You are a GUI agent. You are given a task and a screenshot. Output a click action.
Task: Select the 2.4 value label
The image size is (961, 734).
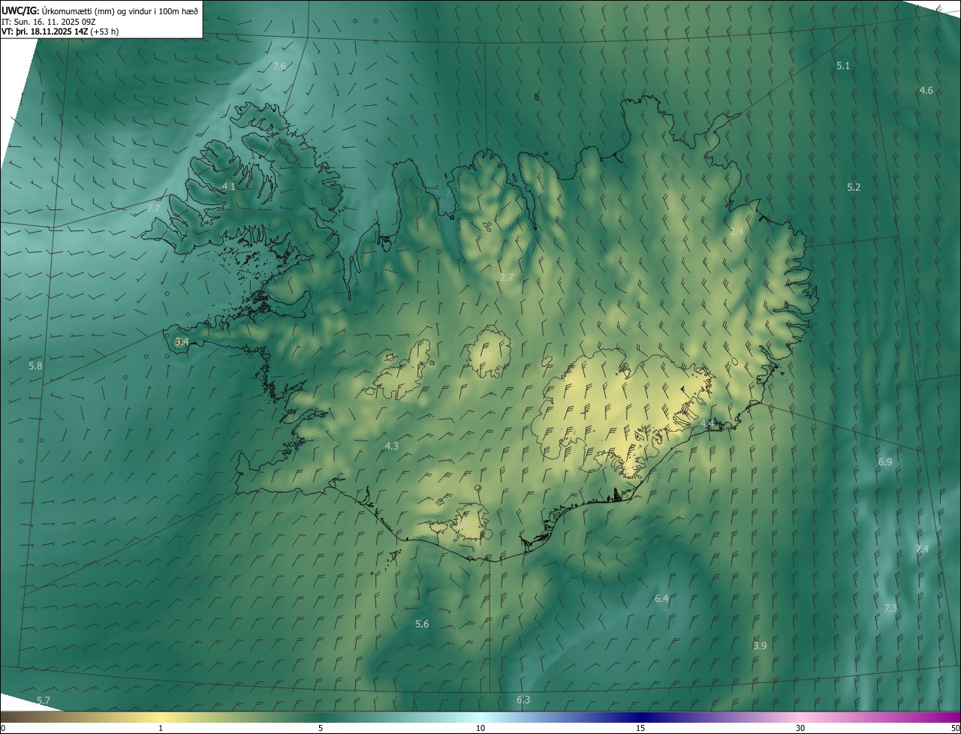tap(737, 232)
